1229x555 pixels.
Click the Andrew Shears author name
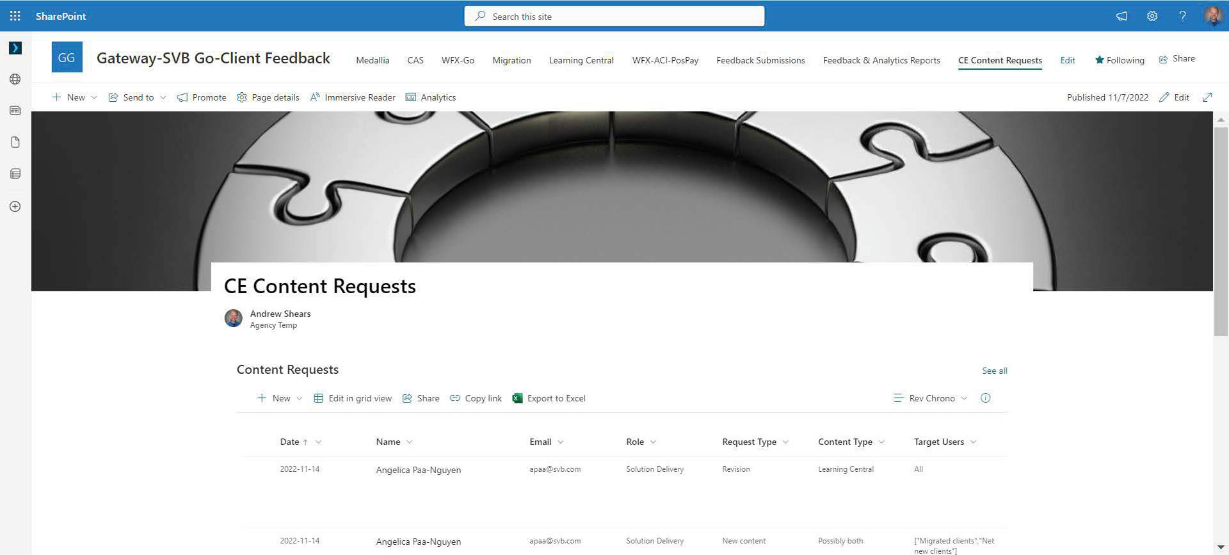(x=280, y=314)
